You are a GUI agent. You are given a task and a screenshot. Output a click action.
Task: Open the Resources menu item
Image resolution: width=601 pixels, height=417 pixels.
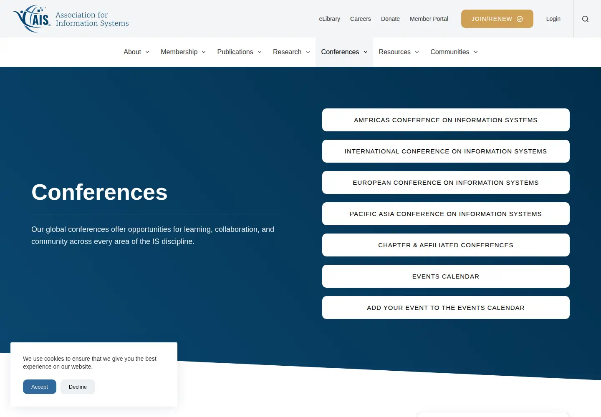(394, 52)
